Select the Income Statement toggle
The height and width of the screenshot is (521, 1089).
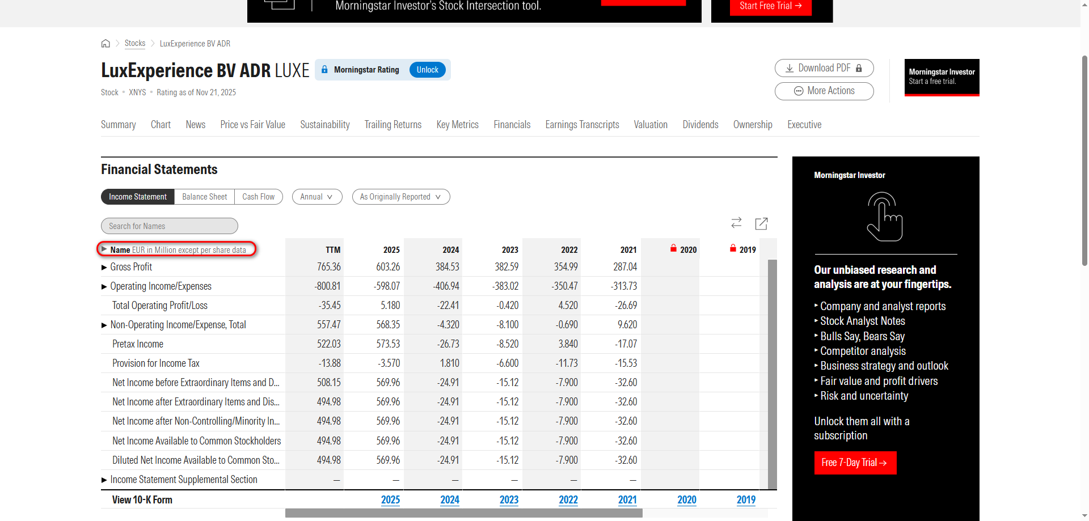pyautogui.click(x=138, y=197)
